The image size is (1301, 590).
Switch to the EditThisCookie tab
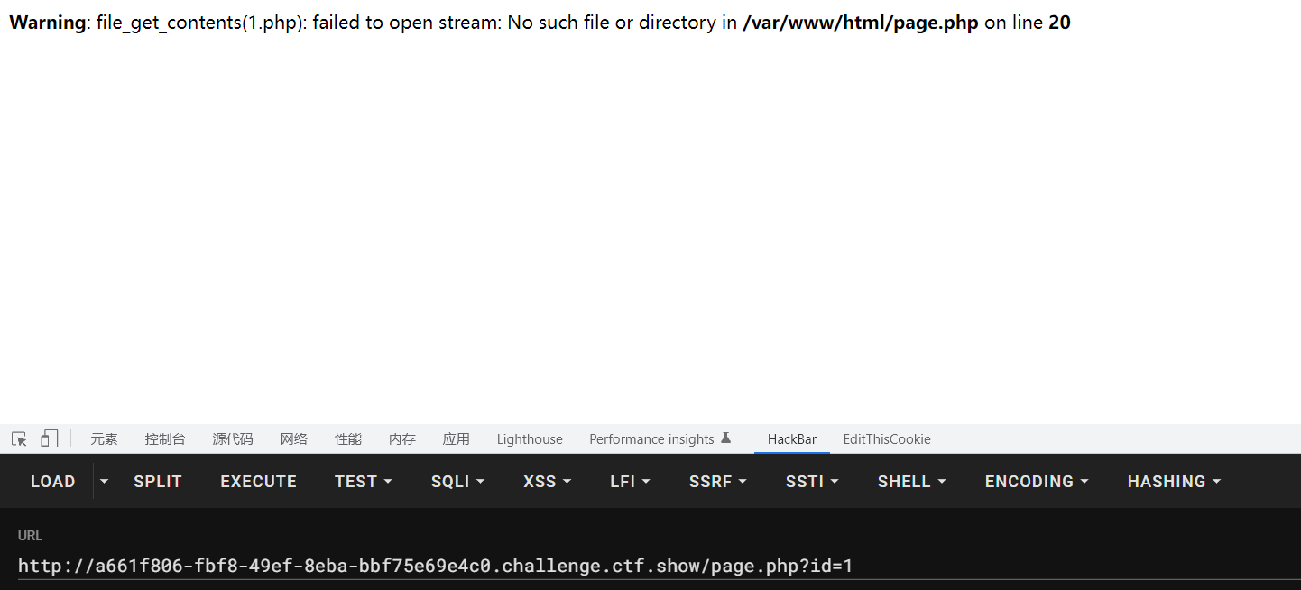(x=887, y=439)
